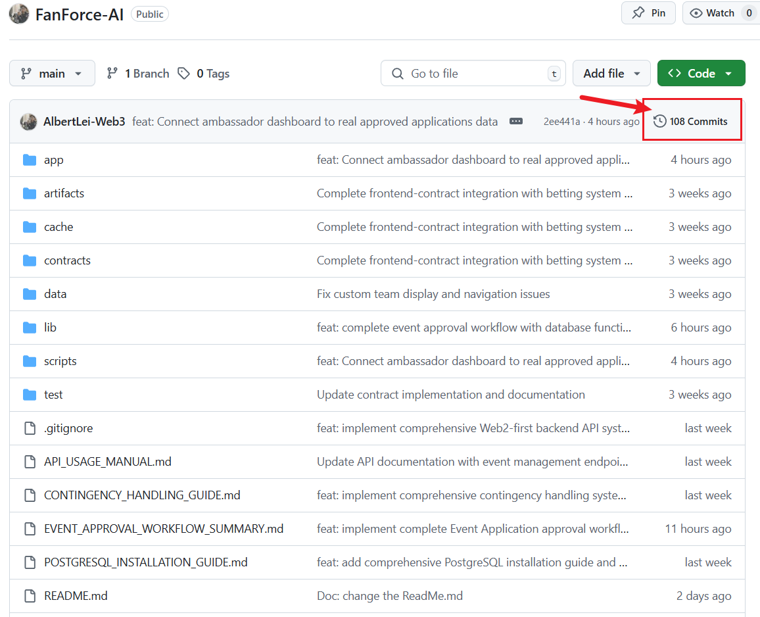Open README.md file
Screen dimensions: 760x617
pyautogui.click(x=76, y=596)
